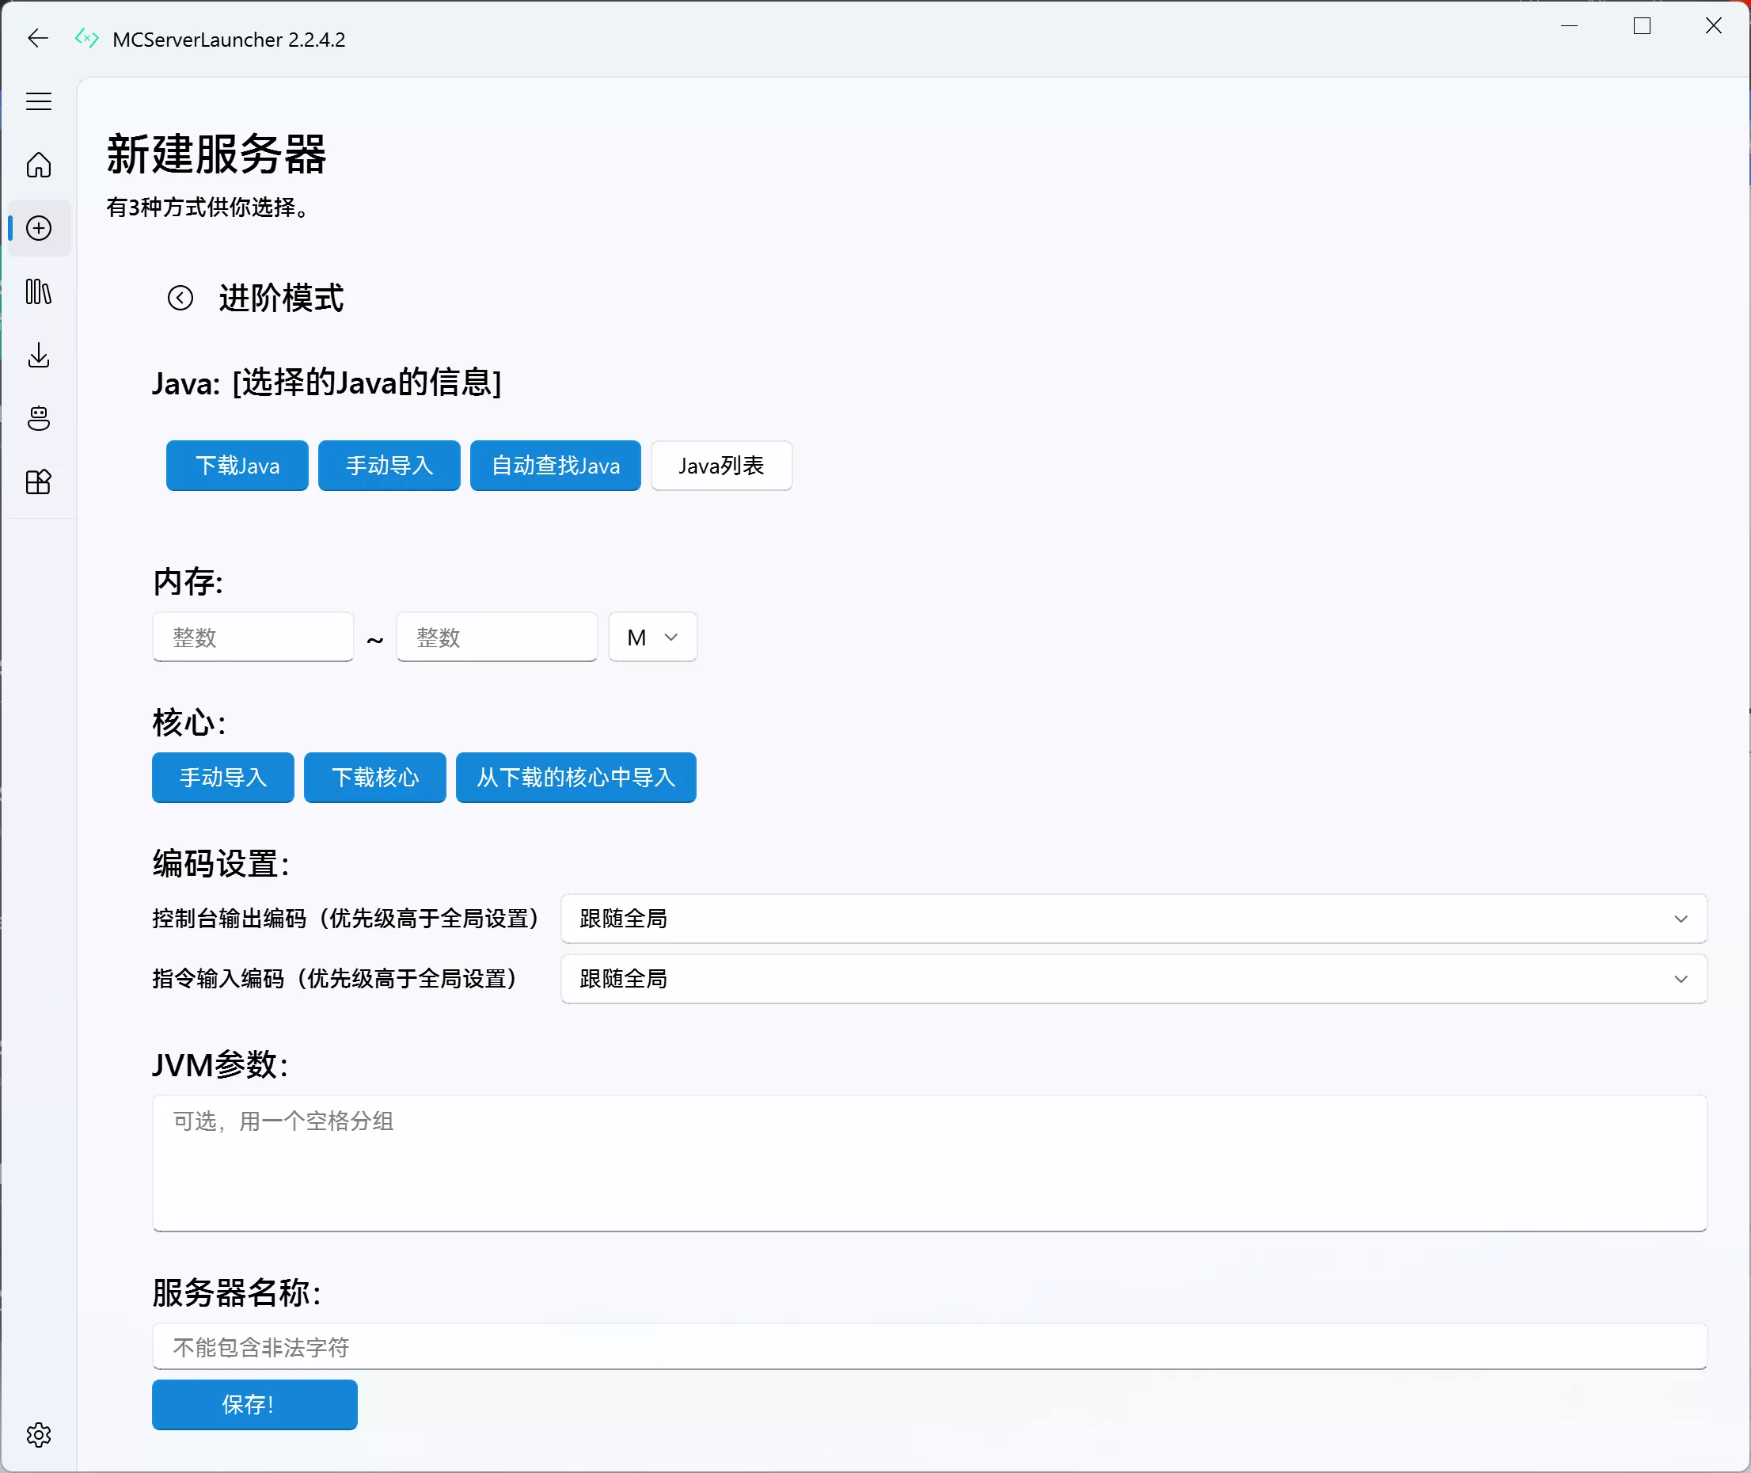Screen dimensions: 1751x1473
Task: Navigate back with the top-left arrow
Action: [x=37, y=39]
